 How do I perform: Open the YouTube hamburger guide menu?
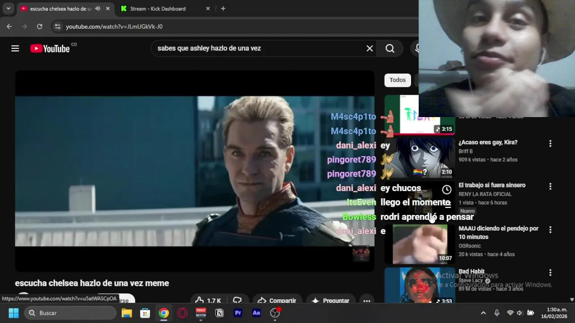pos(15,48)
